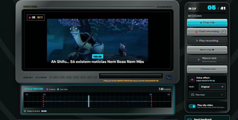
Task: Click the clip counter 05 / 41
Action: [x=216, y=8]
